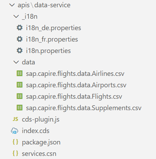
Task: Click gear icon beside i18n.properties
Action: [x=19, y=51]
